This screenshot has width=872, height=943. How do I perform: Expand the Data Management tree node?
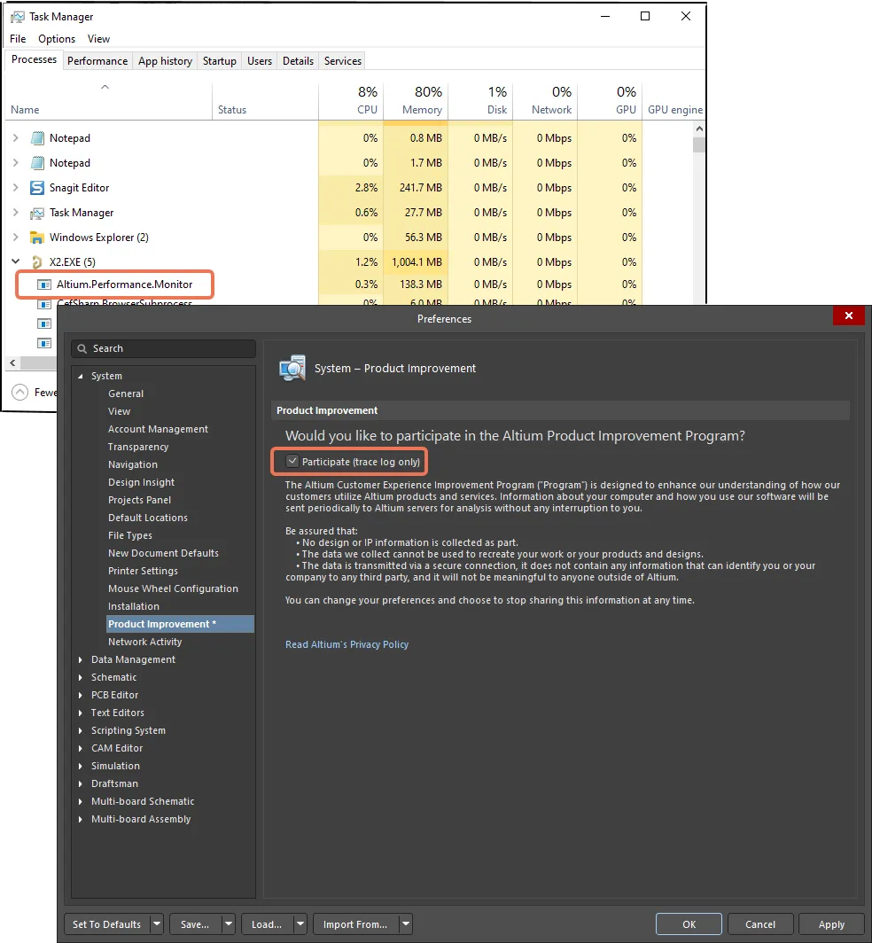pos(81,659)
